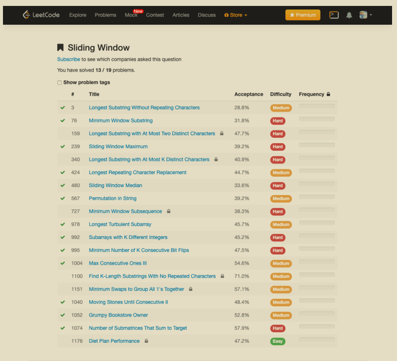This screenshot has height=361, width=397.
Task: Click lock icon on problem 1151 row
Action: (x=191, y=289)
